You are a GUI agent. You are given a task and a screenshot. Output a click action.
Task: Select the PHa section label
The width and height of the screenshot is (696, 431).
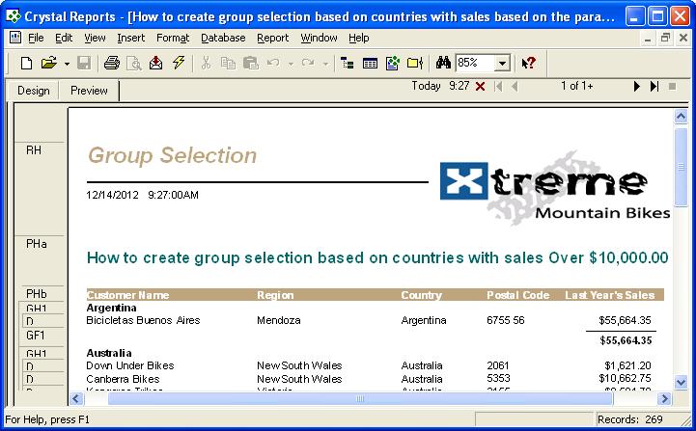37,244
